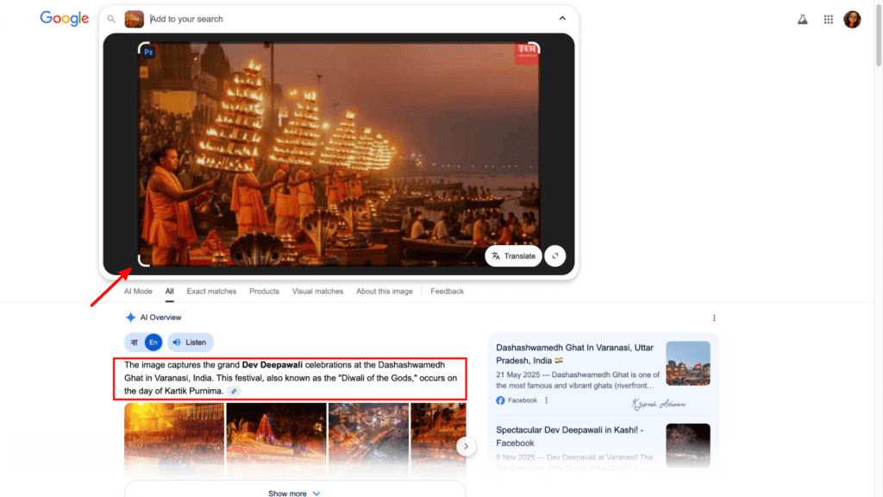Click the find image source icon beside Translate
883x497 pixels.
(554, 255)
